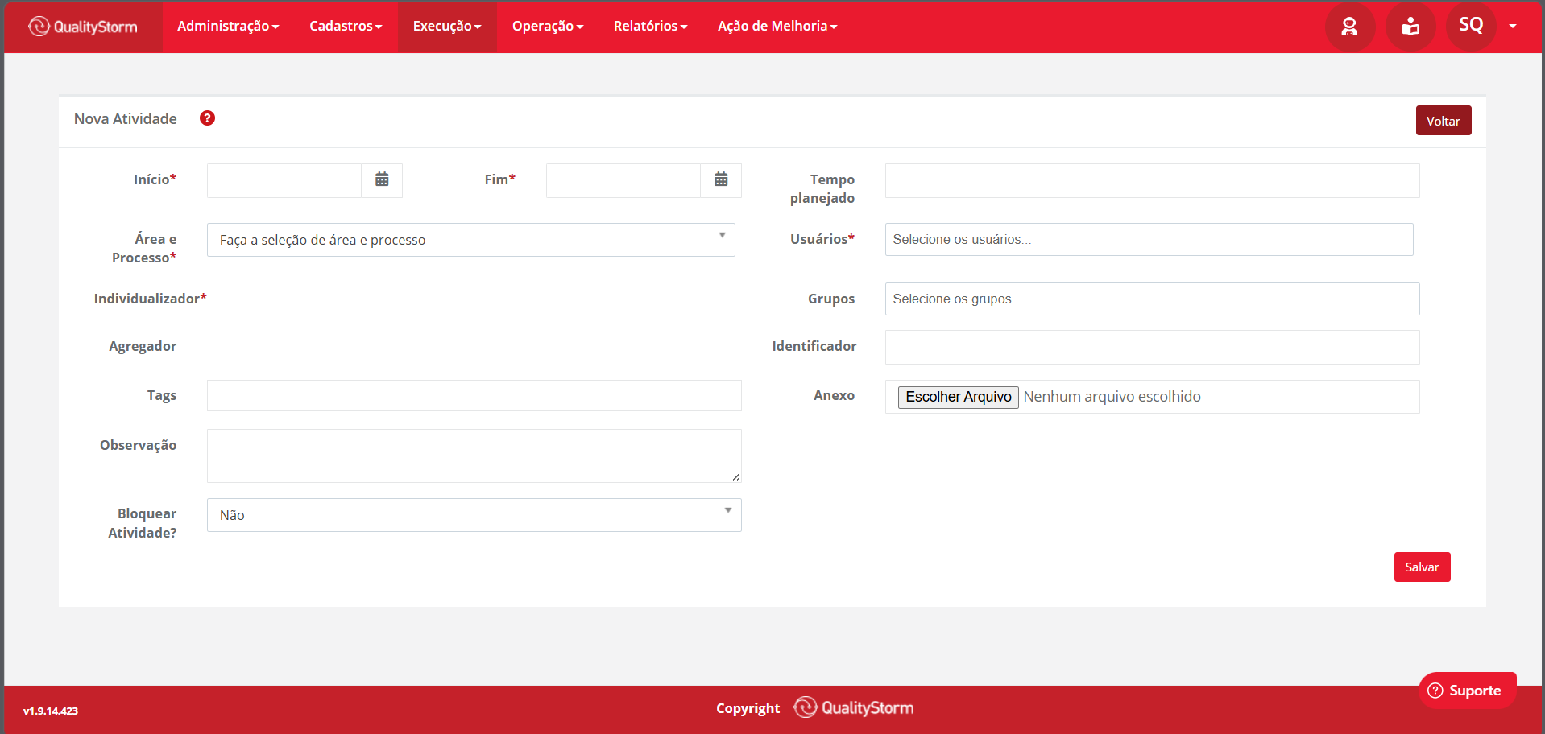Focus the Início date field

284,180
